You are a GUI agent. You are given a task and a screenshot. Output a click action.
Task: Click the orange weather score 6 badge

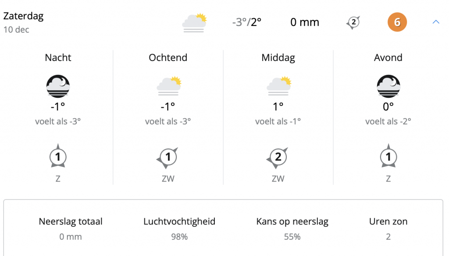(397, 22)
